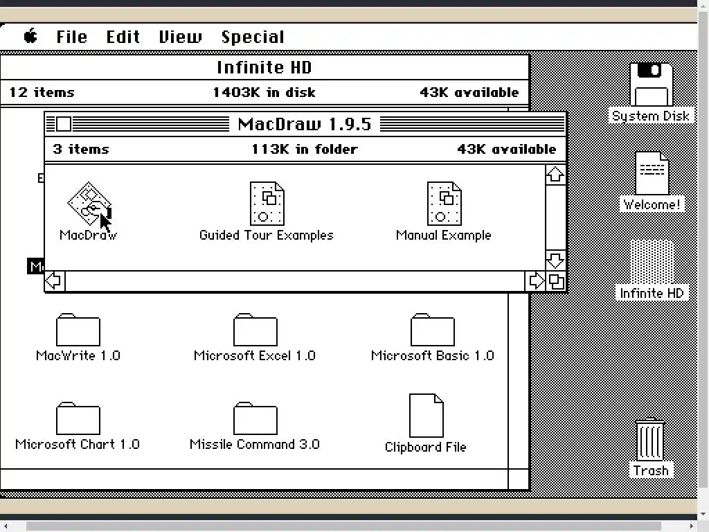This screenshot has width=709, height=532.
Task: Select the Missile Command 3.0 folder
Action: tap(255, 418)
